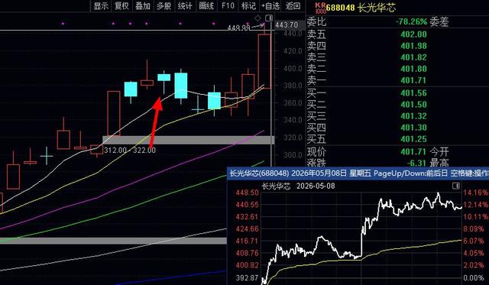Switch to 多股 multi-stock view
This screenshot has height=285, width=489.
(164, 5)
